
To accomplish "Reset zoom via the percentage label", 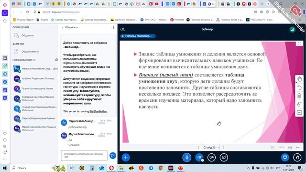I will tap(281, 148).
